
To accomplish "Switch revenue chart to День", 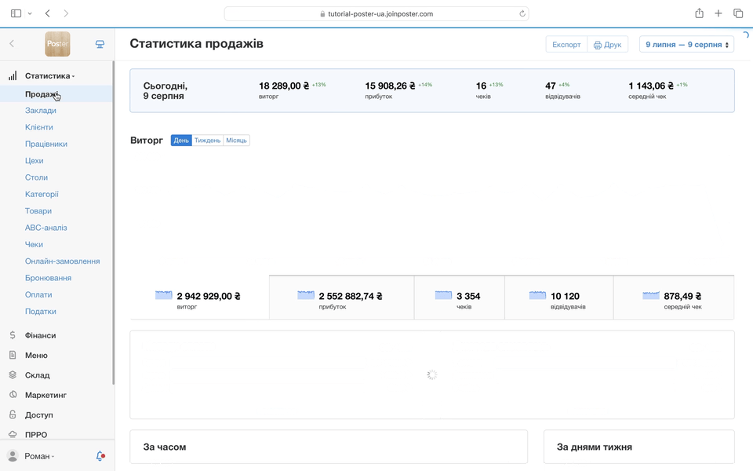I will pos(181,141).
